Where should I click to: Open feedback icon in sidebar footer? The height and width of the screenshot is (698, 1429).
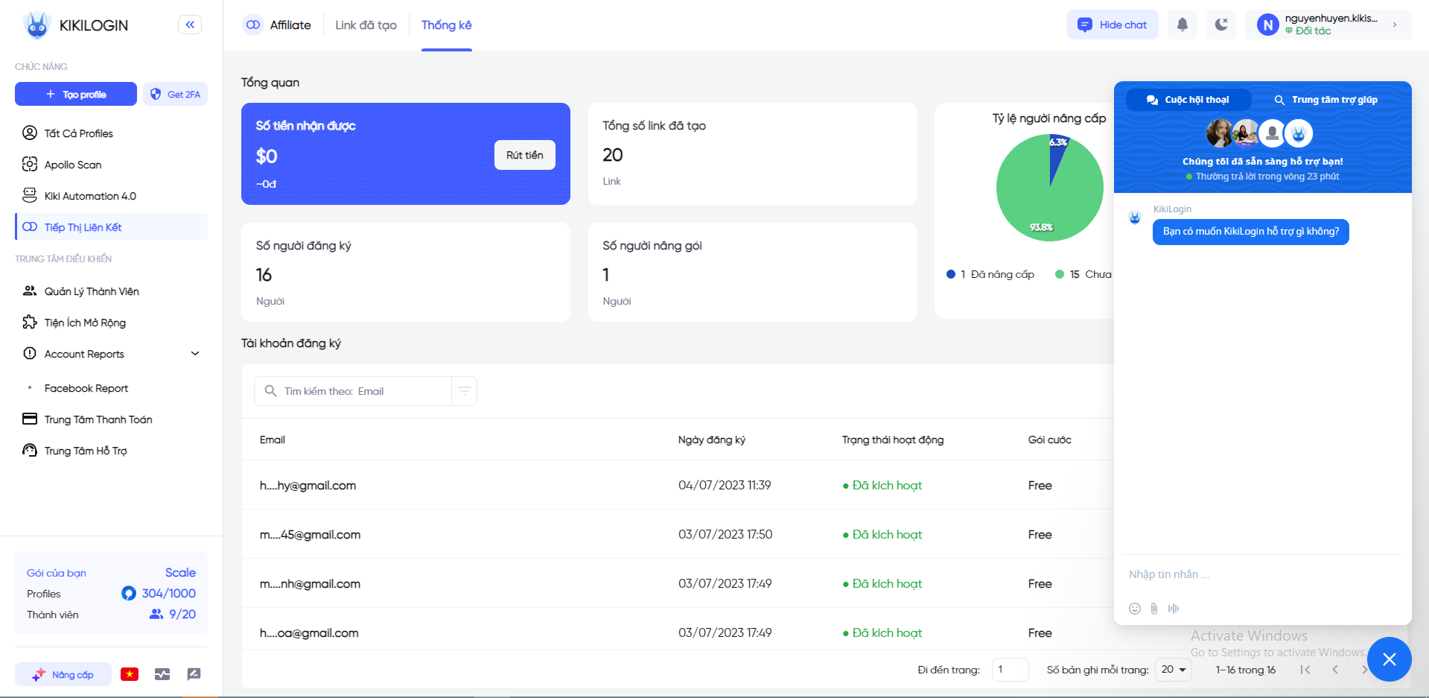click(x=194, y=674)
